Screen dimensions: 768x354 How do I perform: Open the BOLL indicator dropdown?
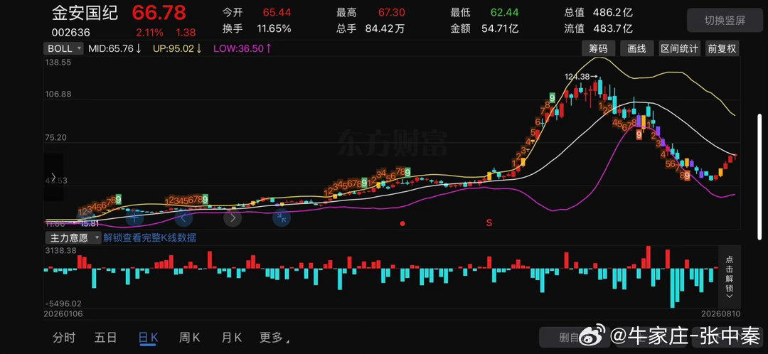coord(65,48)
